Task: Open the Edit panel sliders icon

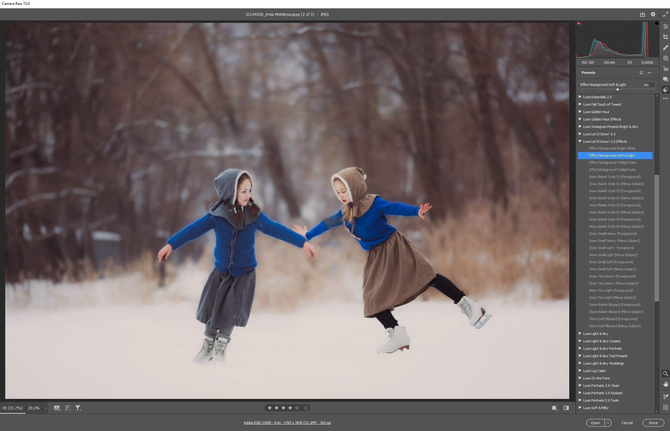Action: [x=666, y=26]
